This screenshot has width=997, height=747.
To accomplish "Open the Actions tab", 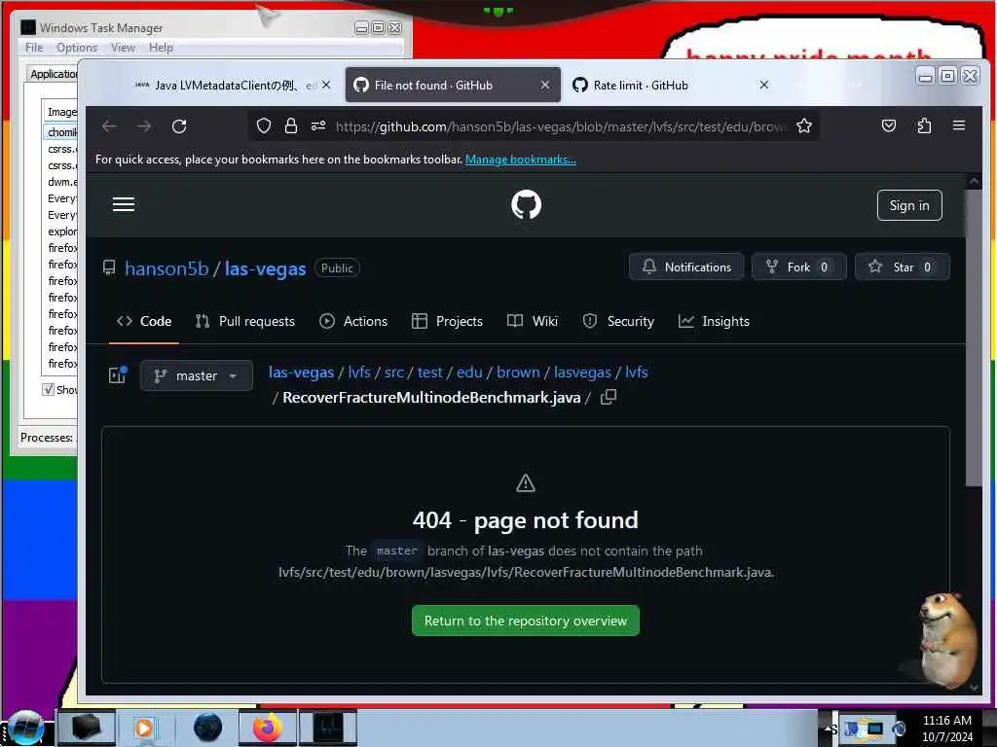I will click(x=353, y=321).
